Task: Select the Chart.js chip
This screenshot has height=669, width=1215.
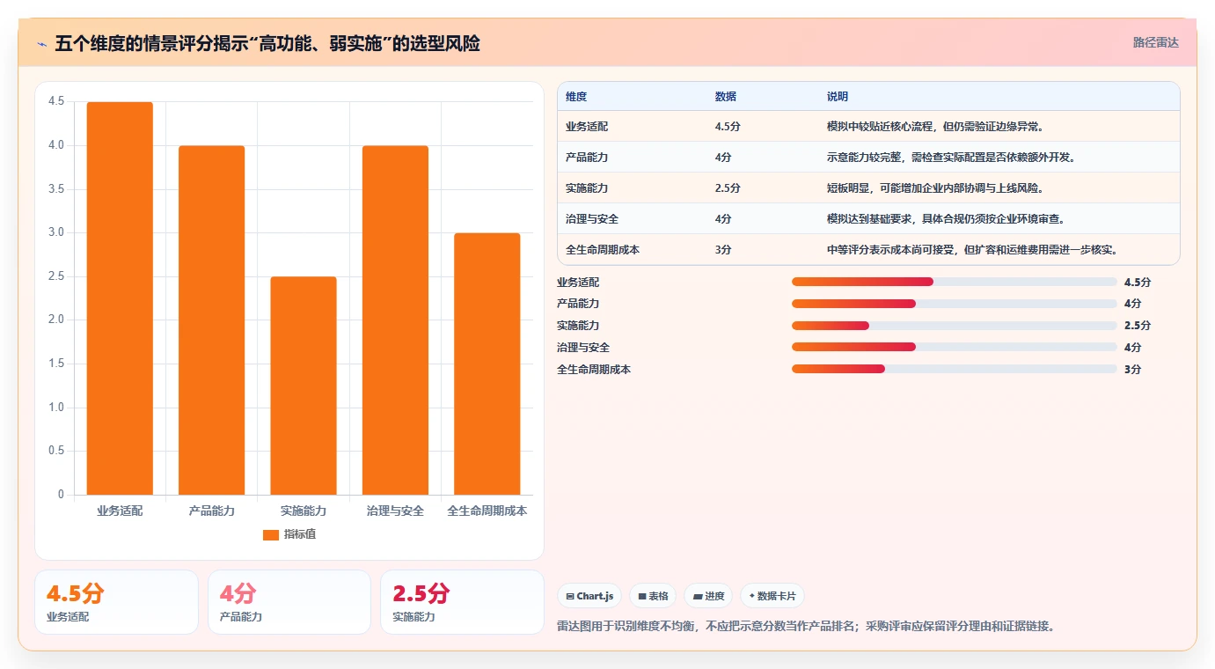Action: 589,596
